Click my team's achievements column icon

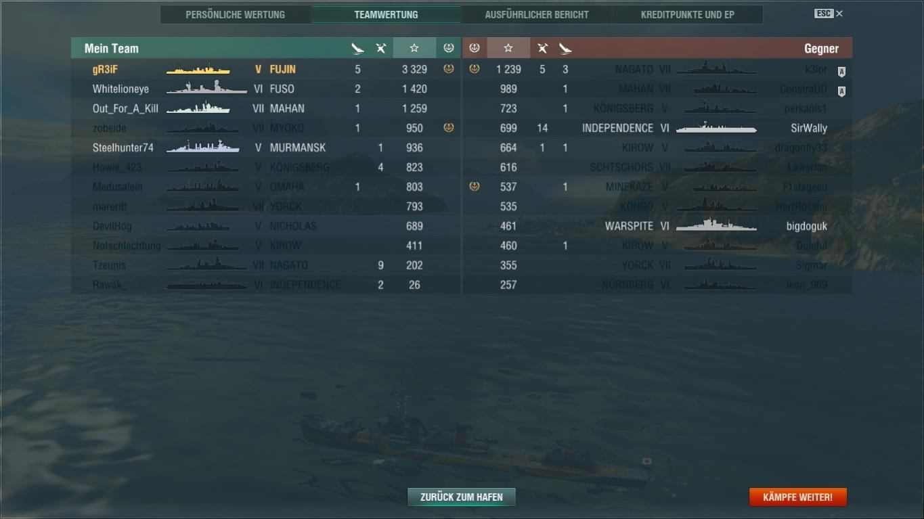[x=448, y=48]
